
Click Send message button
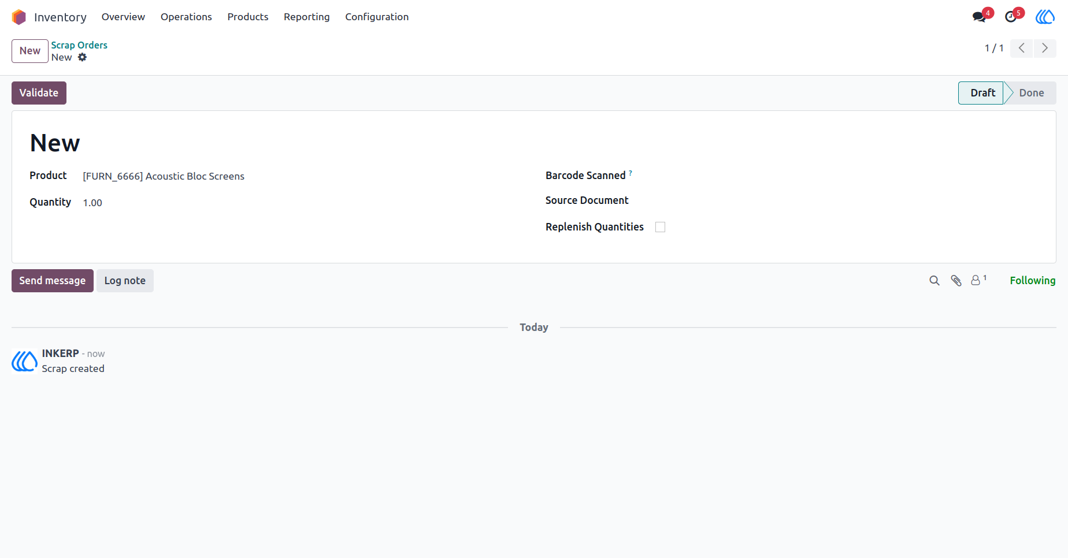[53, 281]
